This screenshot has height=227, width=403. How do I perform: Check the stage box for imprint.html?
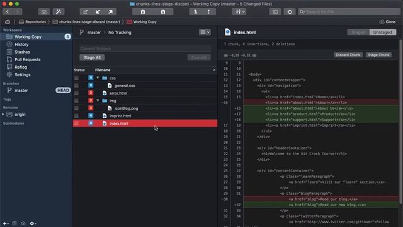tap(76, 115)
